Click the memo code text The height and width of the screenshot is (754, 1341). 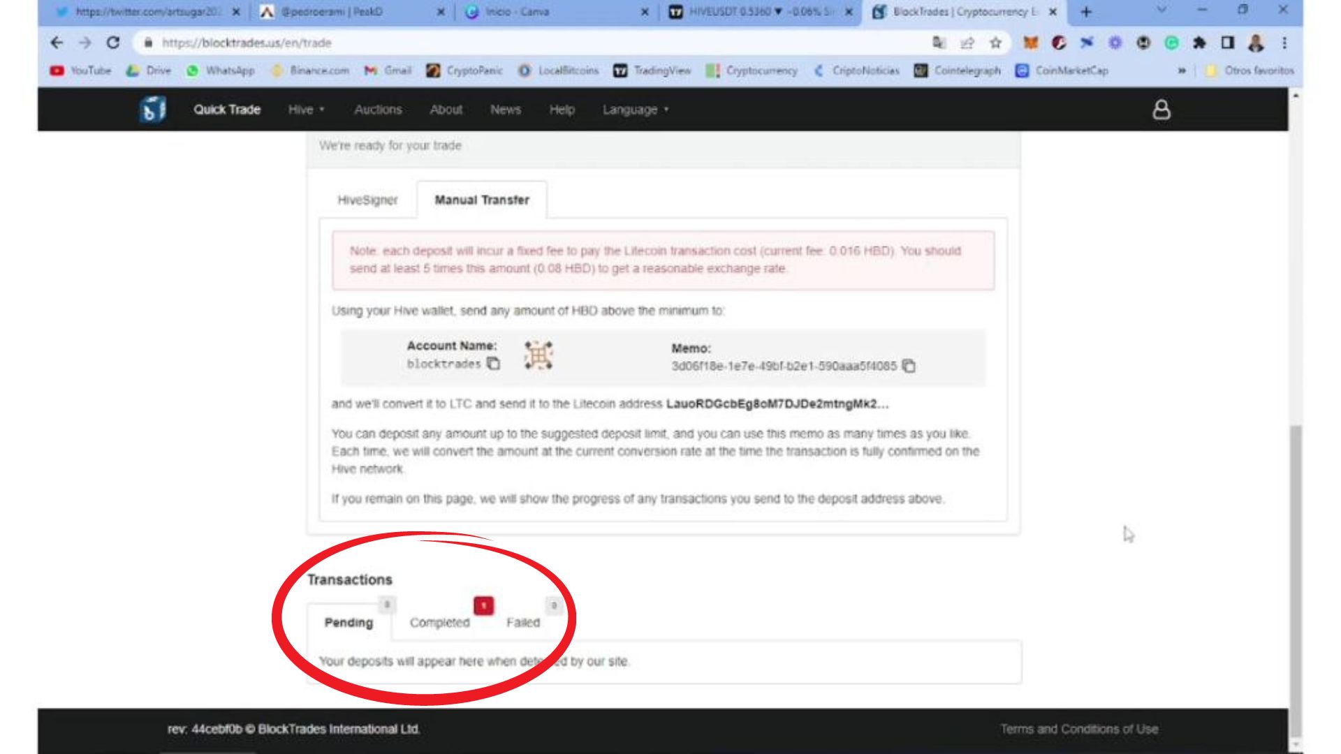784,366
